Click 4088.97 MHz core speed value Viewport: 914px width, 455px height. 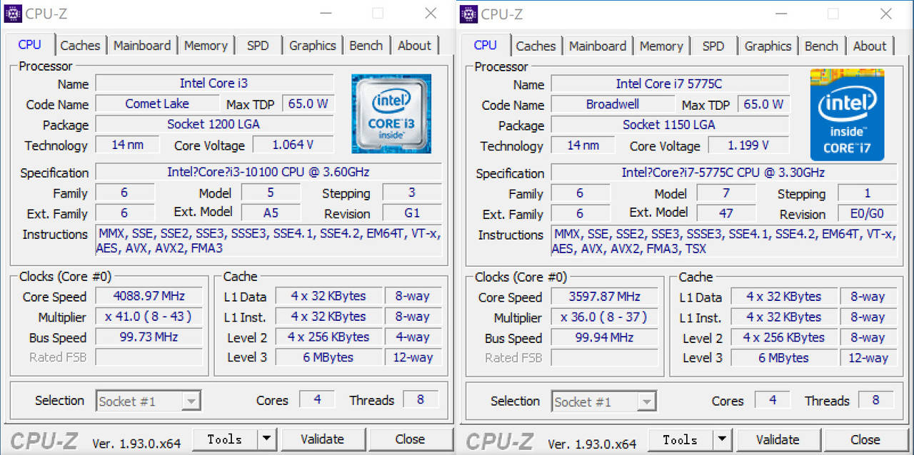149,296
